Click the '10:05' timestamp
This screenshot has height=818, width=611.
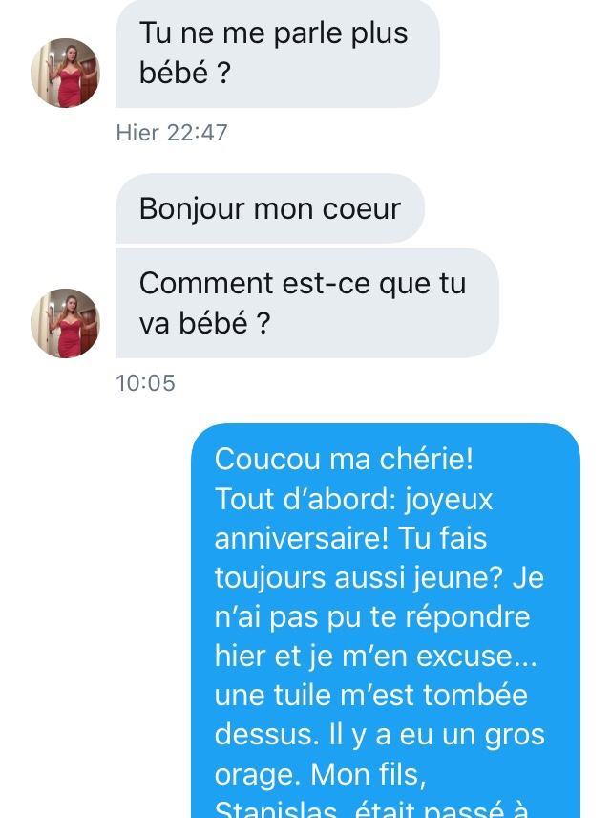[x=145, y=383]
